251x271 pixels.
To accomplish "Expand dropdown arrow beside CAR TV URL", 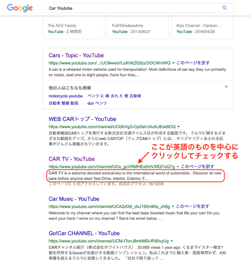I will click(x=178, y=166).
